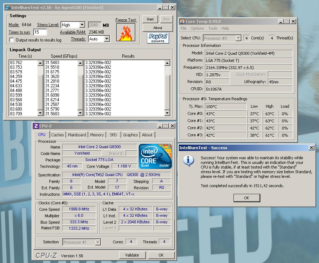Click the blue info icon in Success dialog
Viewport: 319px width, 263px height.
pos(188,161)
